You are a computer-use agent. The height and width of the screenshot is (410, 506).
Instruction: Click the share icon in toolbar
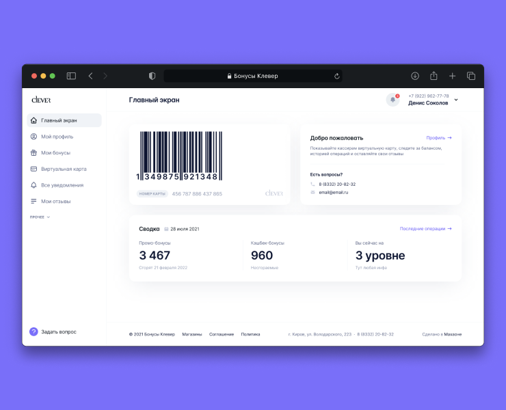434,76
